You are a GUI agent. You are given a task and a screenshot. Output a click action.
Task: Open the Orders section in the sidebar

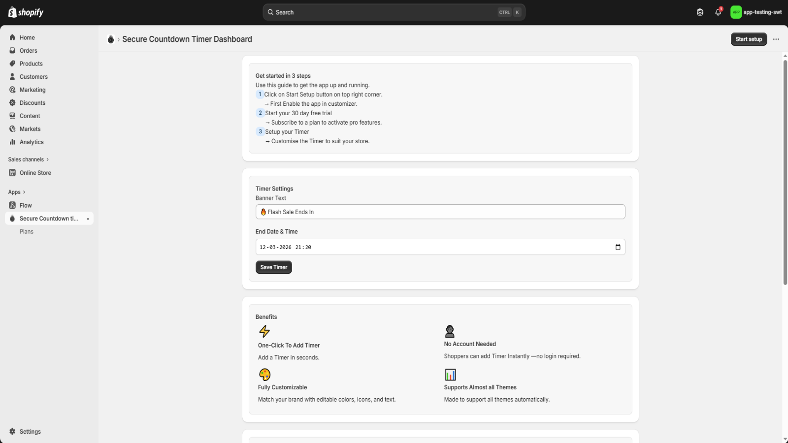tap(28, 50)
